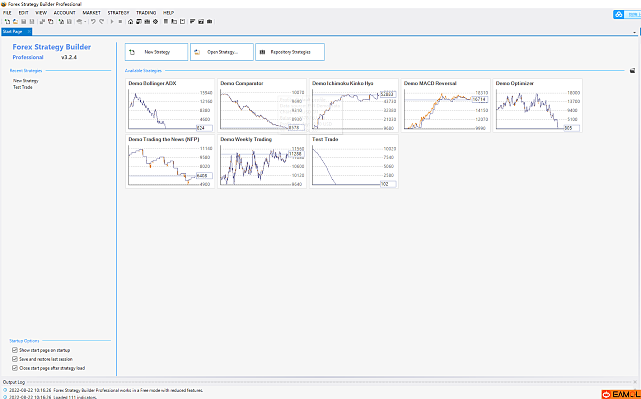Click the Open Strategy folder toolbar icon
Viewport: 641px width, 399px height.
click(15, 22)
